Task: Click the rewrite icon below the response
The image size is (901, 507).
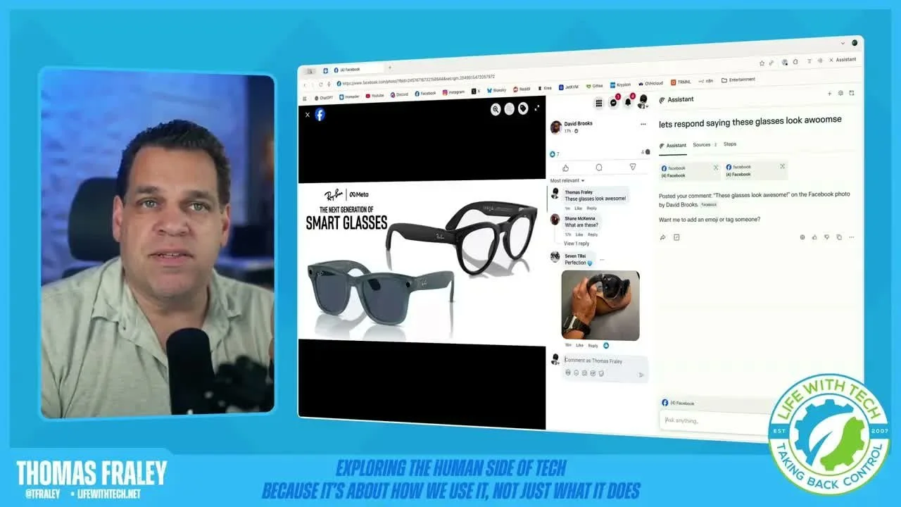Action: coord(676,237)
